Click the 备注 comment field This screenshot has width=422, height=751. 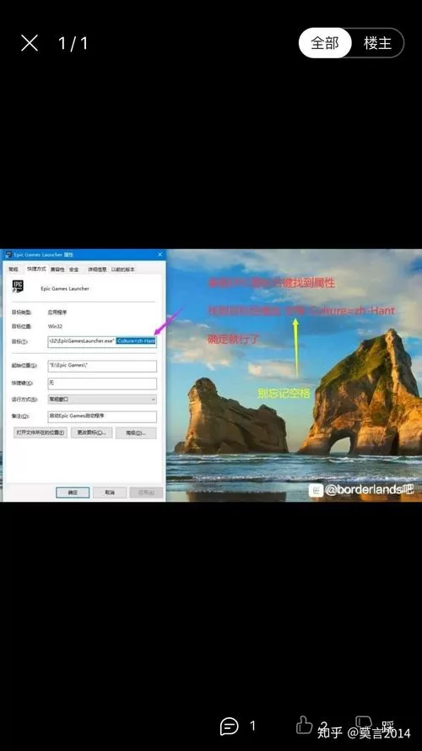pos(102,416)
